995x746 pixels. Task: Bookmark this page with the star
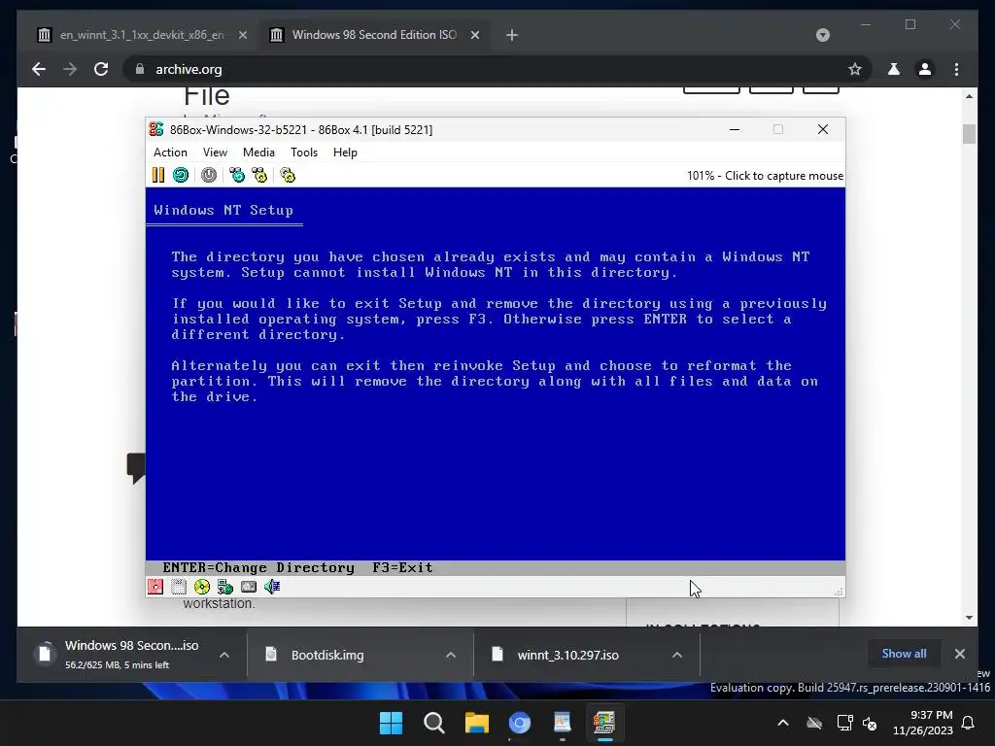point(855,69)
